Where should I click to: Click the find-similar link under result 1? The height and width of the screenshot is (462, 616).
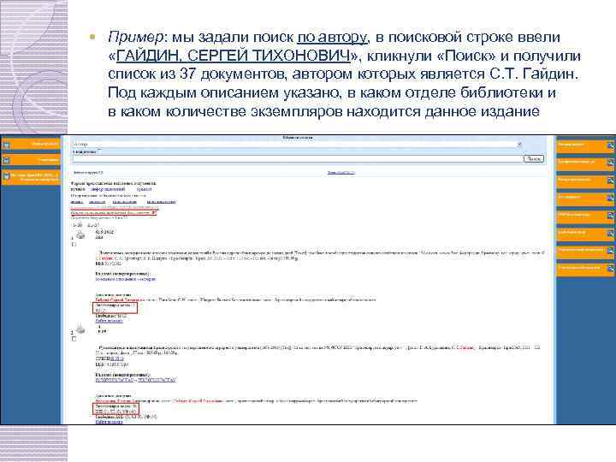tap(110, 321)
